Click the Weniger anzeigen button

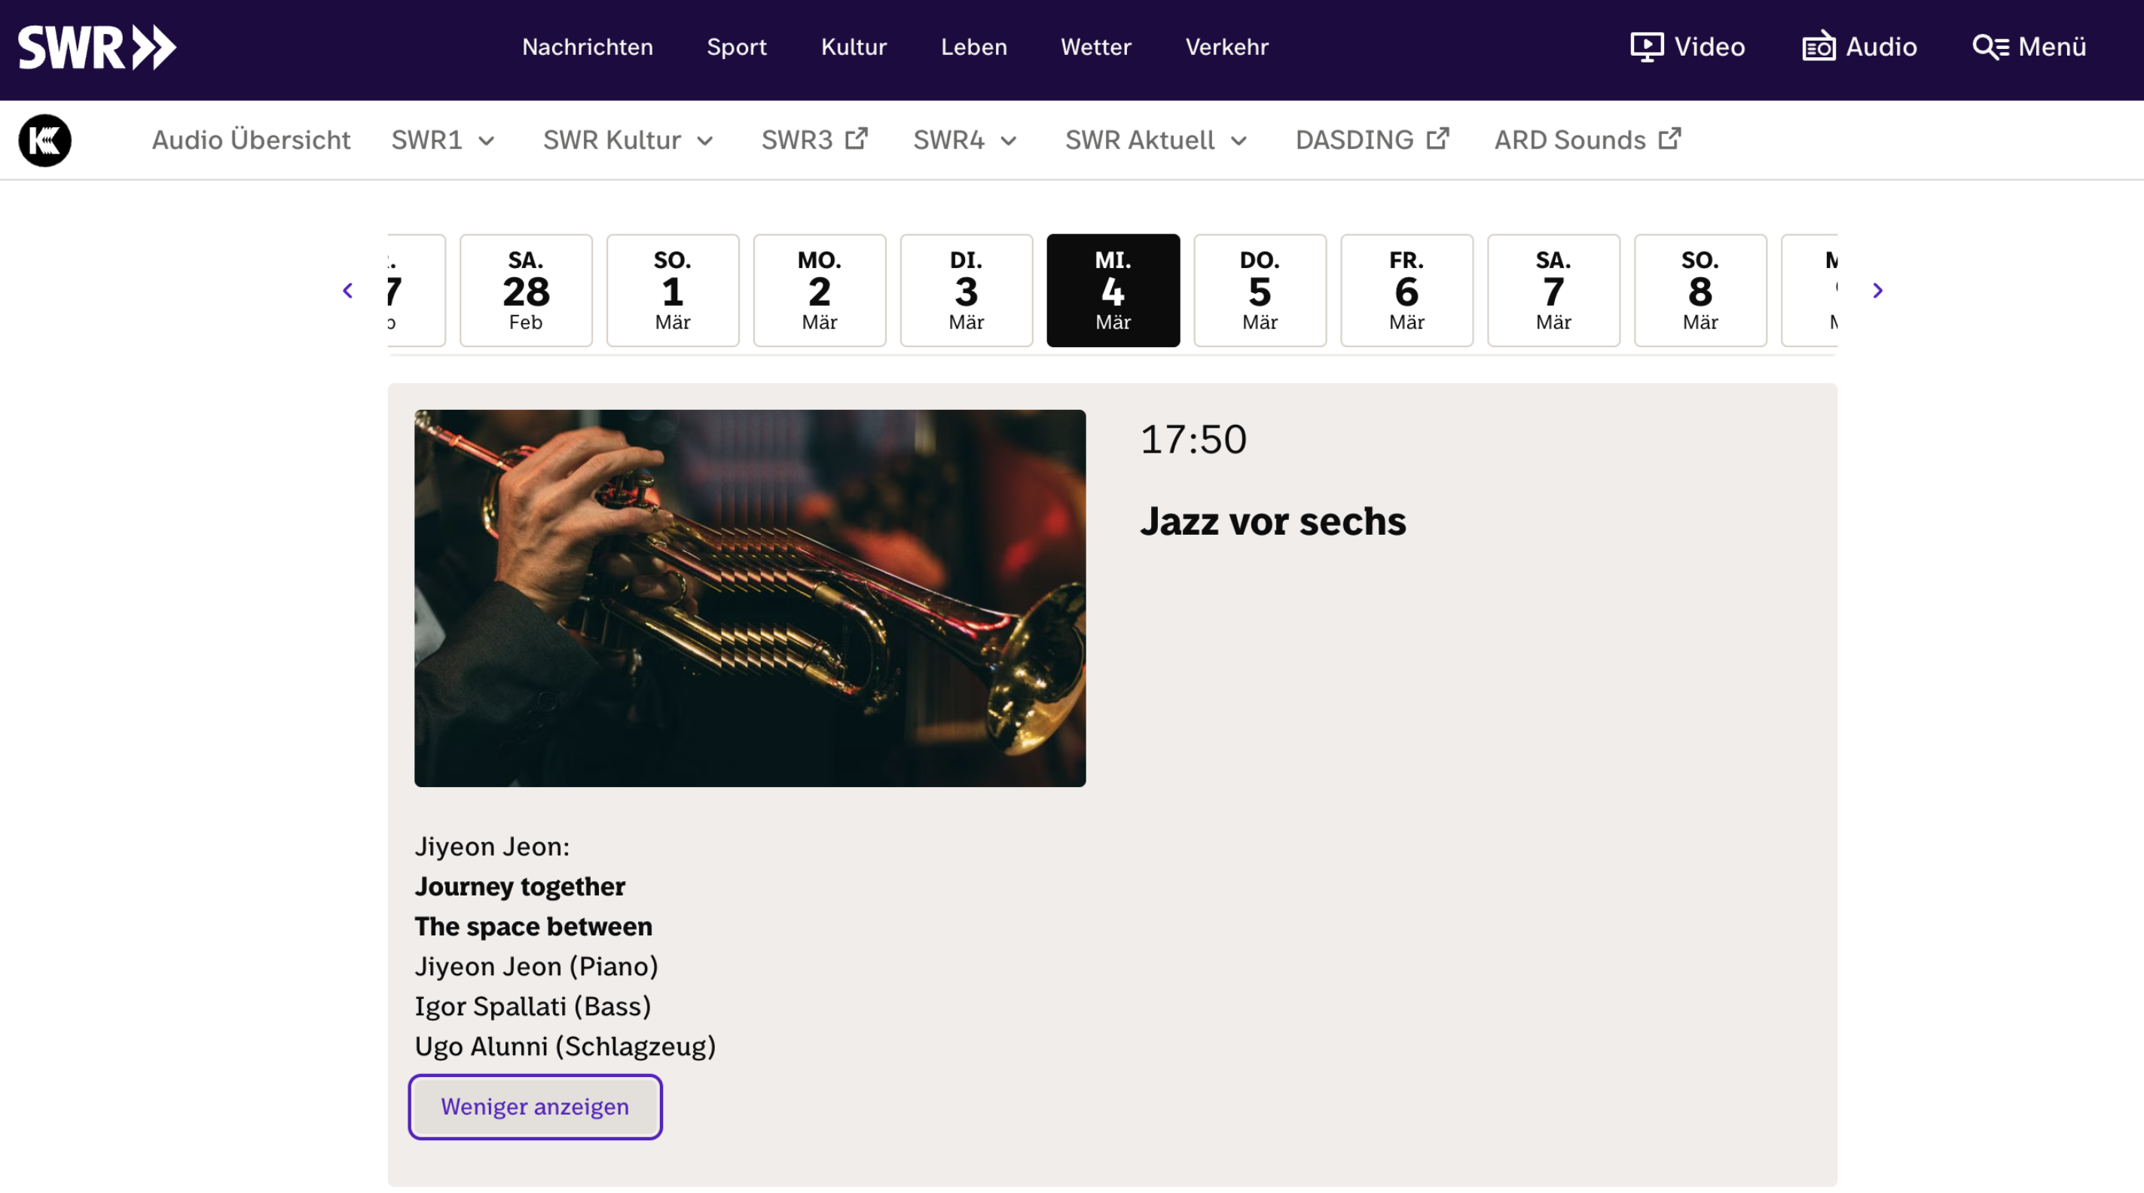[534, 1106]
